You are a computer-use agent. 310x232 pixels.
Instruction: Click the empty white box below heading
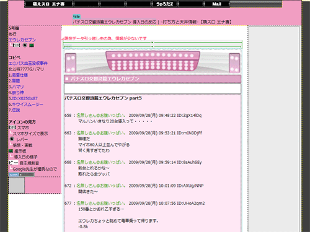153,88
